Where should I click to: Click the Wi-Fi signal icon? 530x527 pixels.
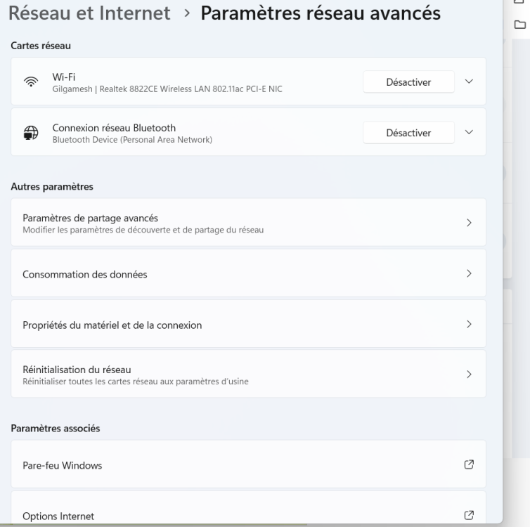tap(31, 82)
